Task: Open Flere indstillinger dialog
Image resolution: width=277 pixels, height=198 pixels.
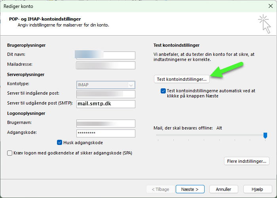Action: [247, 161]
